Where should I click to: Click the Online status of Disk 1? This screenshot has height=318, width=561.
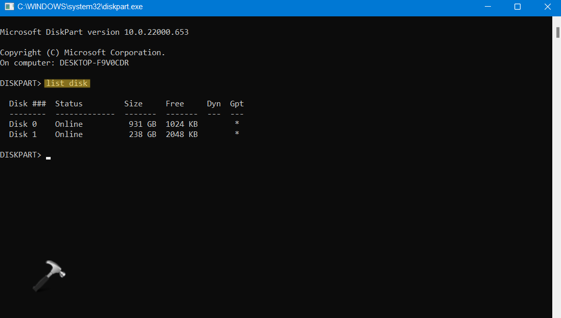pos(69,134)
